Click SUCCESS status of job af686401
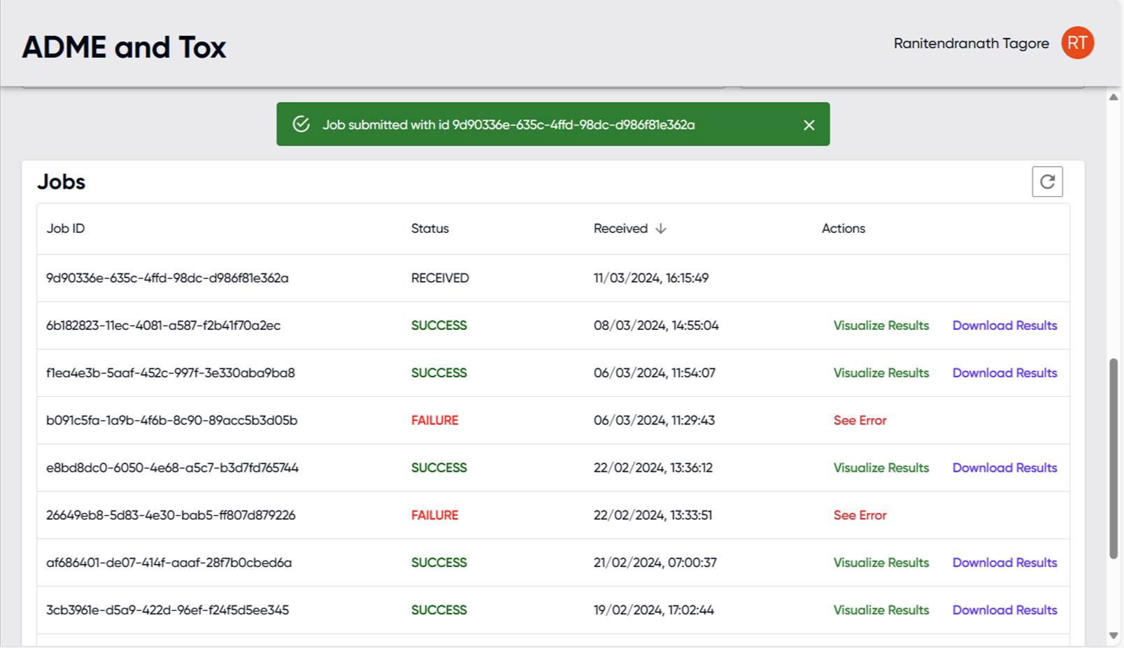1124x648 pixels. click(439, 563)
